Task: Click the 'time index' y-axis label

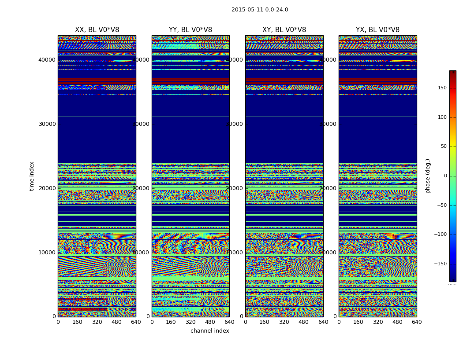Action: [x=32, y=176]
